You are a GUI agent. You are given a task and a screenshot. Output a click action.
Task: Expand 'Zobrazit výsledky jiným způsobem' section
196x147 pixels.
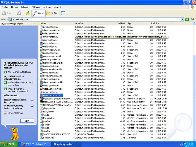(x=32, y=106)
